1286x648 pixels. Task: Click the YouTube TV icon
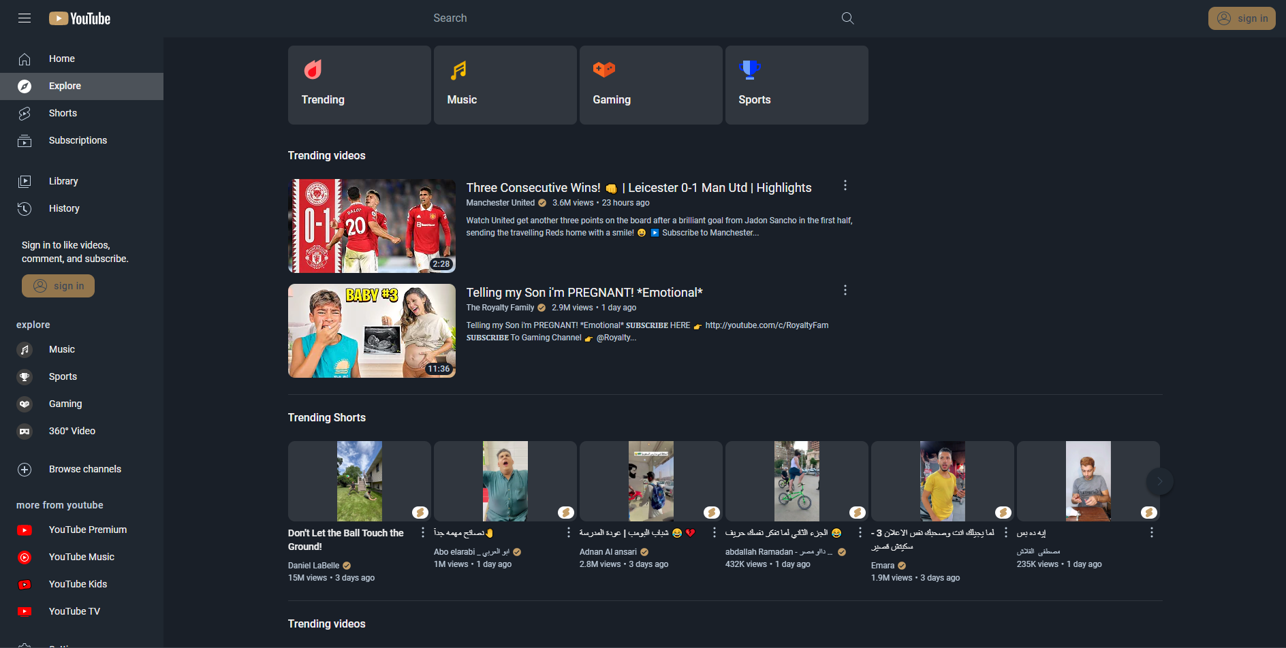point(25,611)
